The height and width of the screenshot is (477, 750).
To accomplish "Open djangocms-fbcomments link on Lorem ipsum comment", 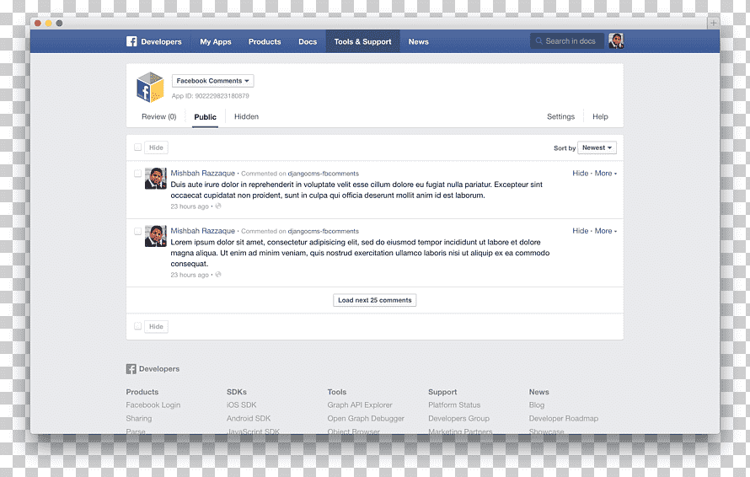I will pos(324,231).
